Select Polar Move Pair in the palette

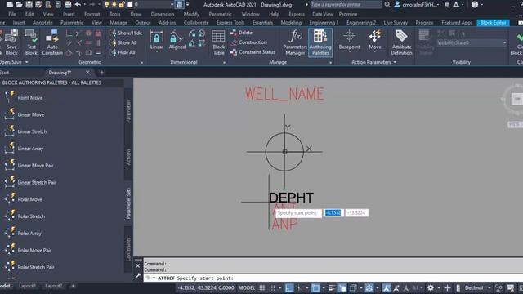click(x=28, y=251)
